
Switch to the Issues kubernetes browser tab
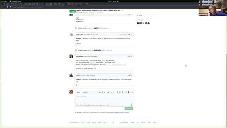(12, 4)
